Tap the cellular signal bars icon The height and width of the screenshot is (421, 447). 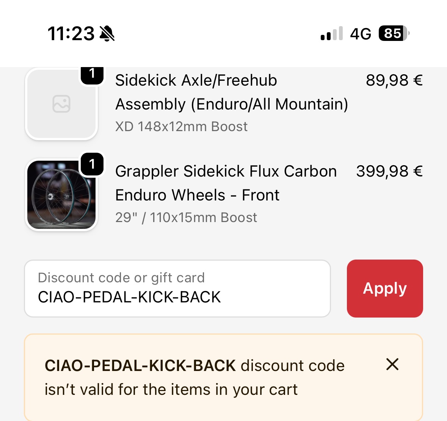point(331,34)
